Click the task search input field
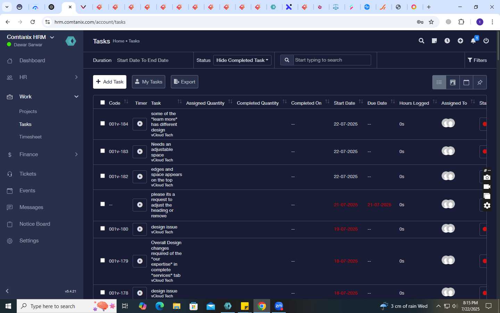Screen dimensions: 500x313 click(x=332, y=60)
